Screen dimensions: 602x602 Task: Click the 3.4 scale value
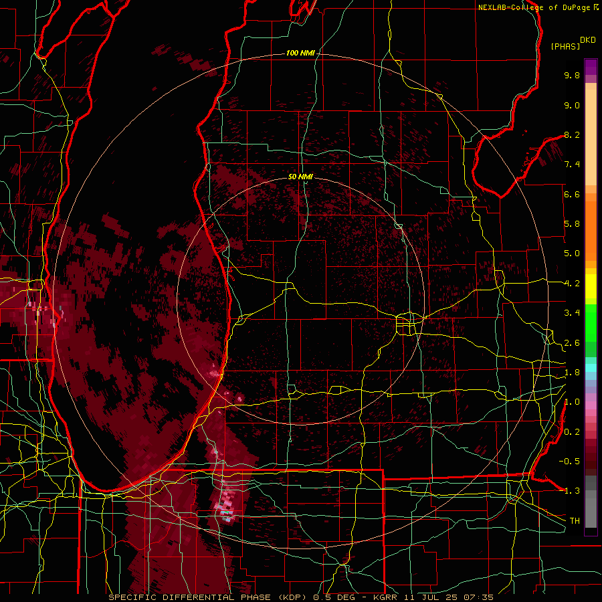pyautogui.click(x=572, y=313)
